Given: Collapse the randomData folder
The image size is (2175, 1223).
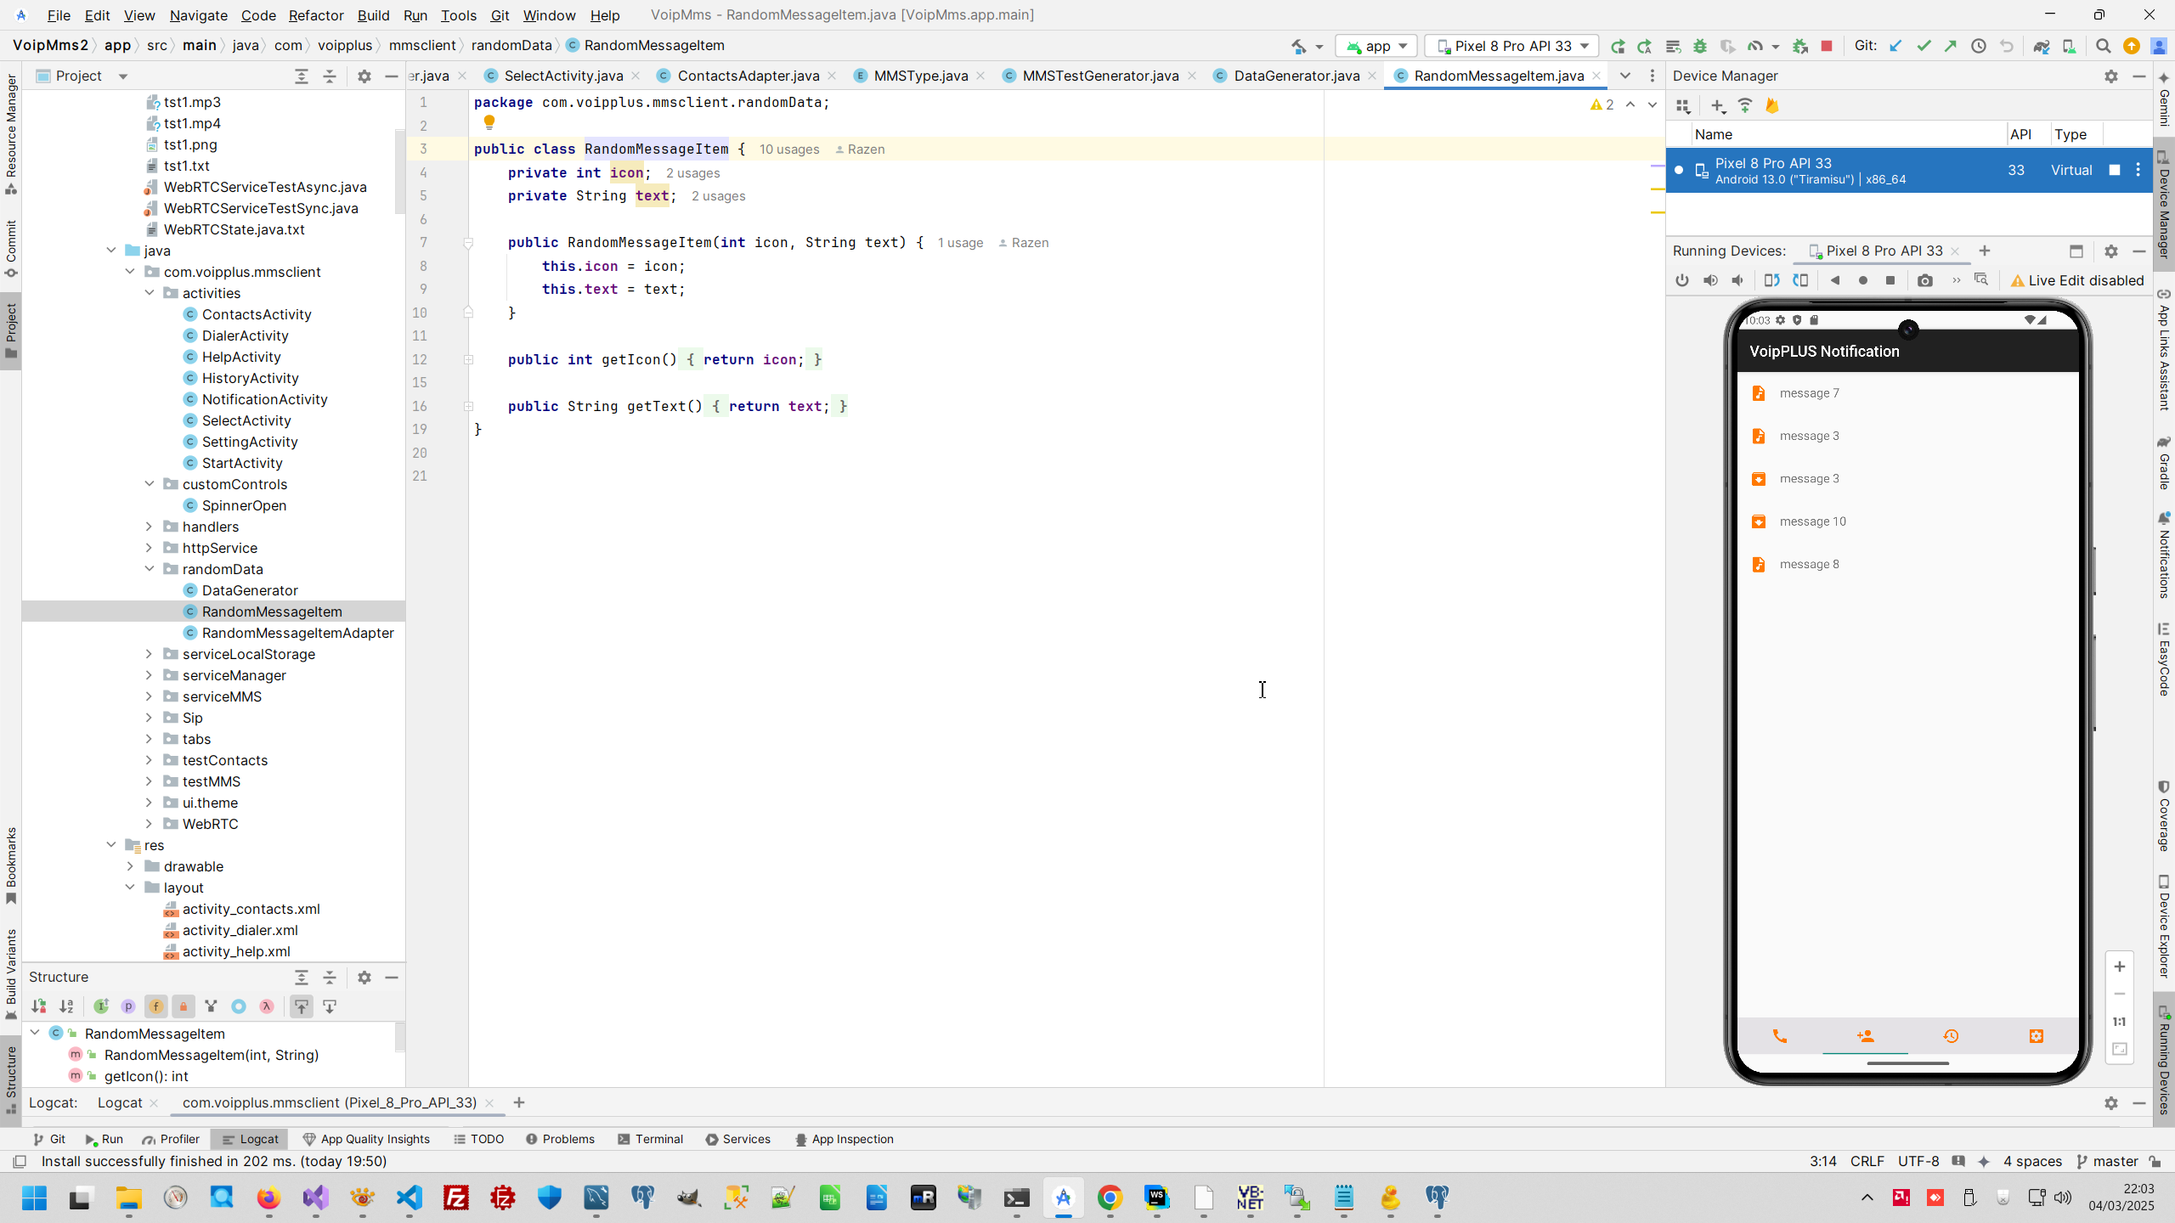Looking at the screenshot, I should click(x=149, y=569).
